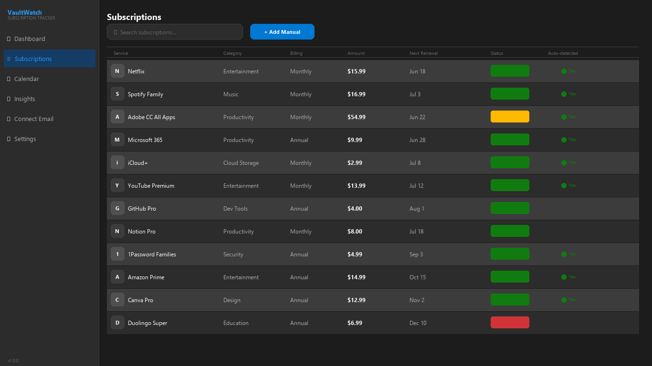
Task: Click the GitHub Pro G avatar icon
Action: [x=117, y=208]
